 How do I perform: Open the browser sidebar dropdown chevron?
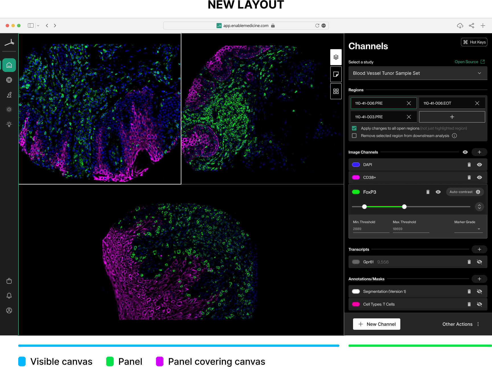tap(38, 26)
